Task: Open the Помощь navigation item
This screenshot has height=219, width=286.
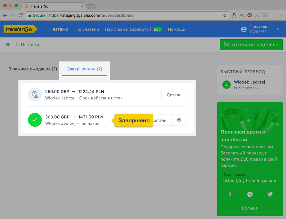Action: (x=177, y=29)
